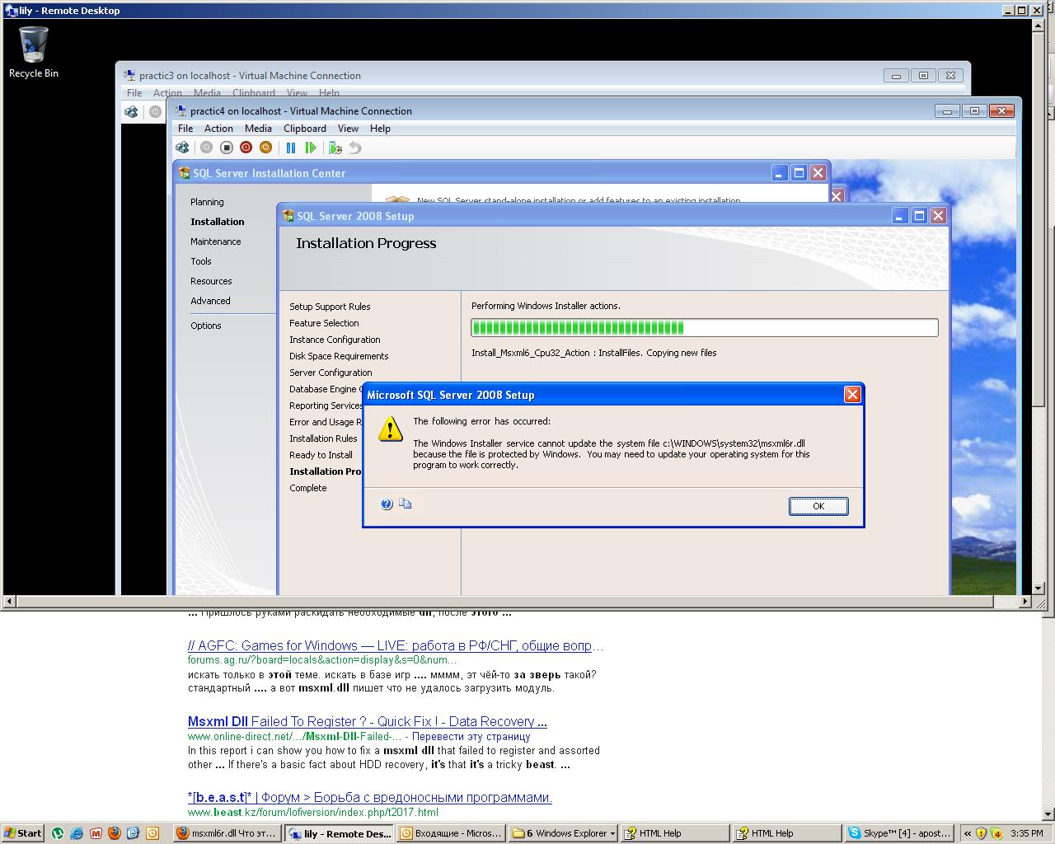Select Options in SQL Server Installation Center
Viewport: 1055px width, 844px height.
point(206,326)
